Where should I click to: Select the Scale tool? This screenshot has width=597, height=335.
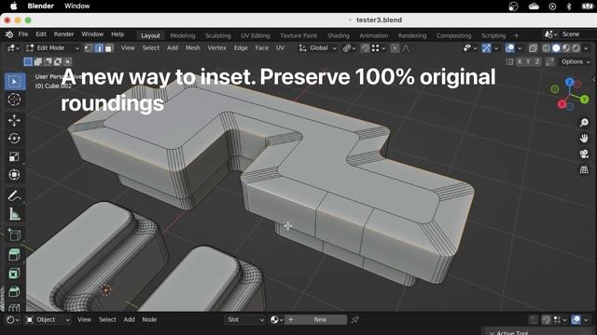pos(15,157)
